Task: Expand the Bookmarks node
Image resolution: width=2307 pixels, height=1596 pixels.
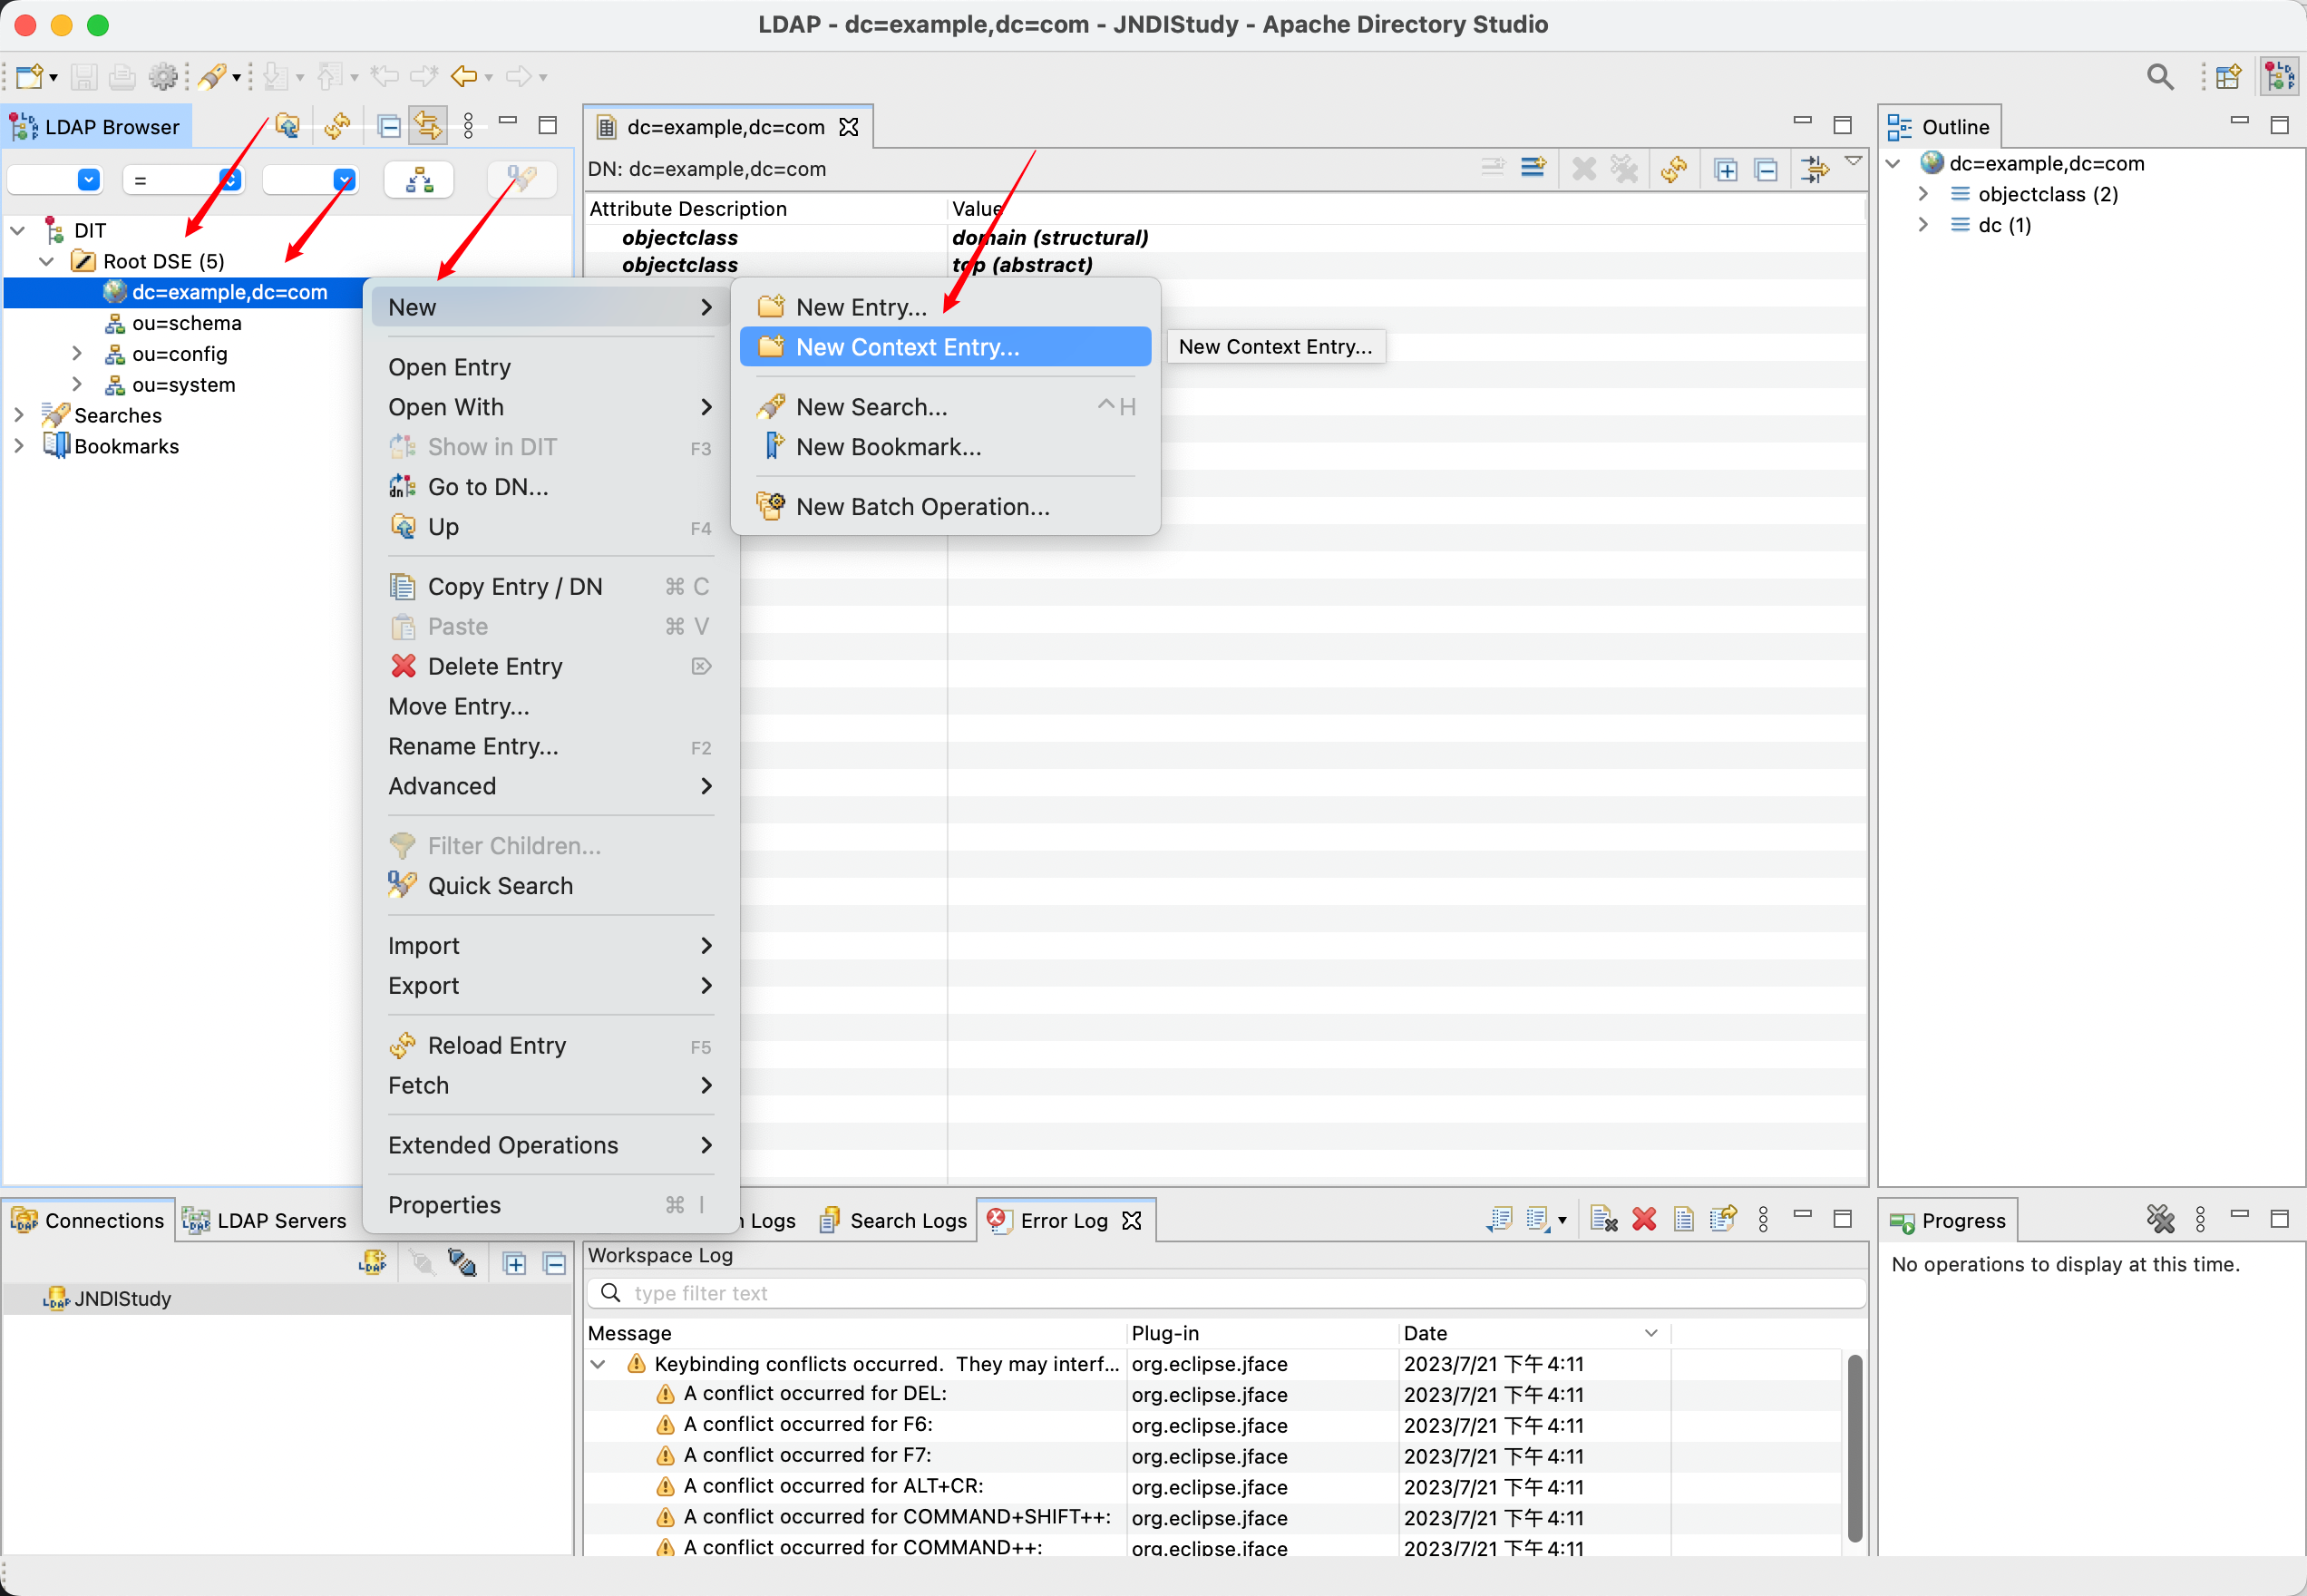Action: coord(18,446)
